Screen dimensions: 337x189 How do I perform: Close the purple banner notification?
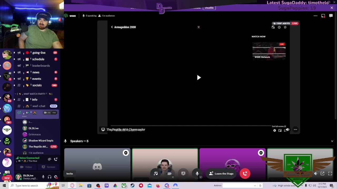tap(332, 8)
